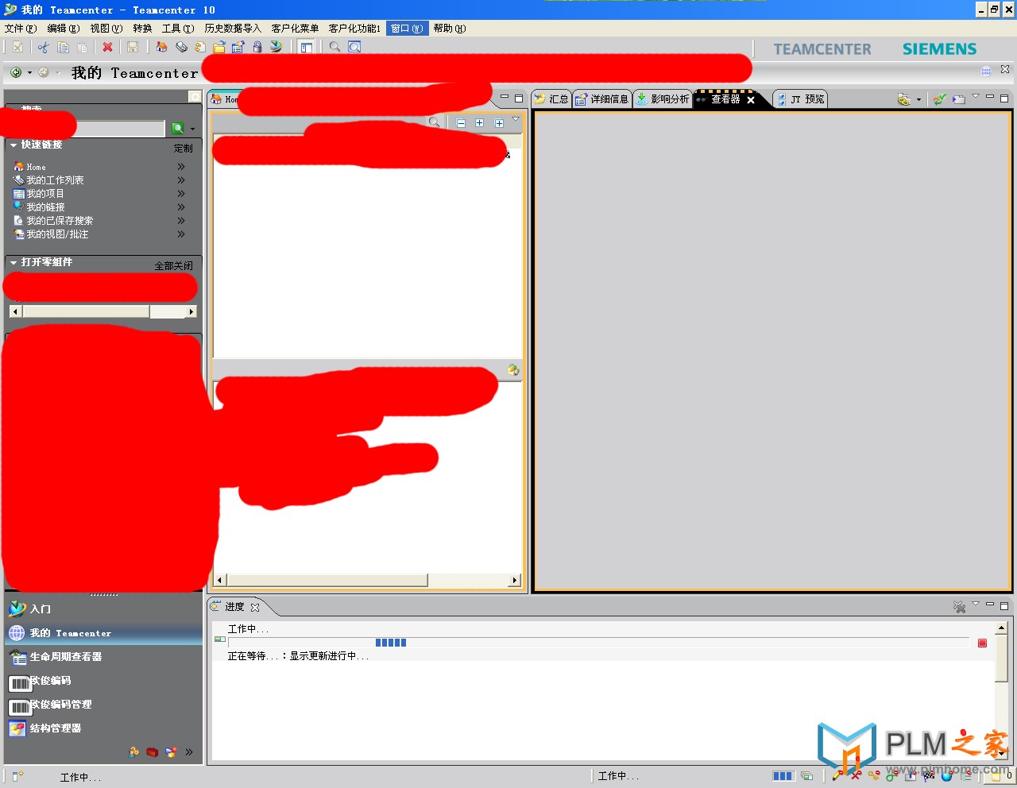Open the 历史数据导入 menu
Image resolution: width=1017 pixels, height=788 pixels.
(x=233, y=29)
